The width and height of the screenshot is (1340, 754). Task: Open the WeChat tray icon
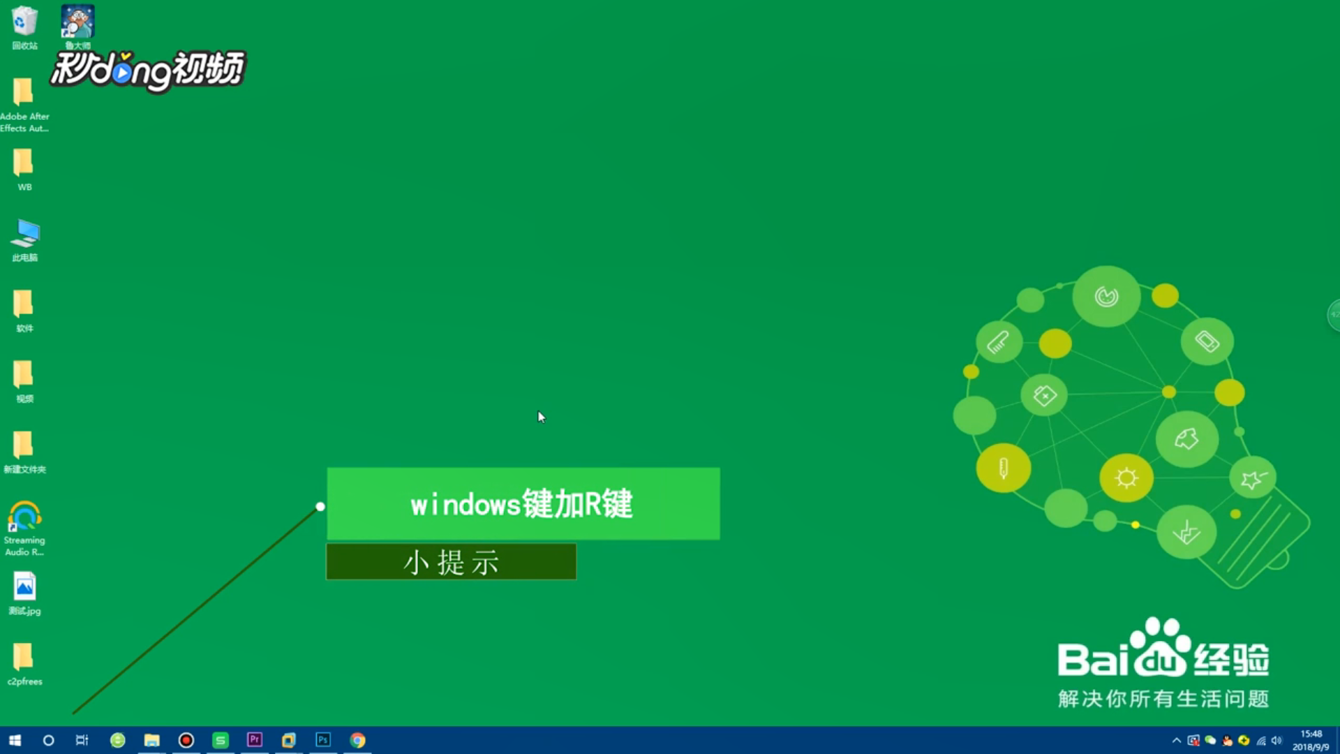pos(1210,741)
